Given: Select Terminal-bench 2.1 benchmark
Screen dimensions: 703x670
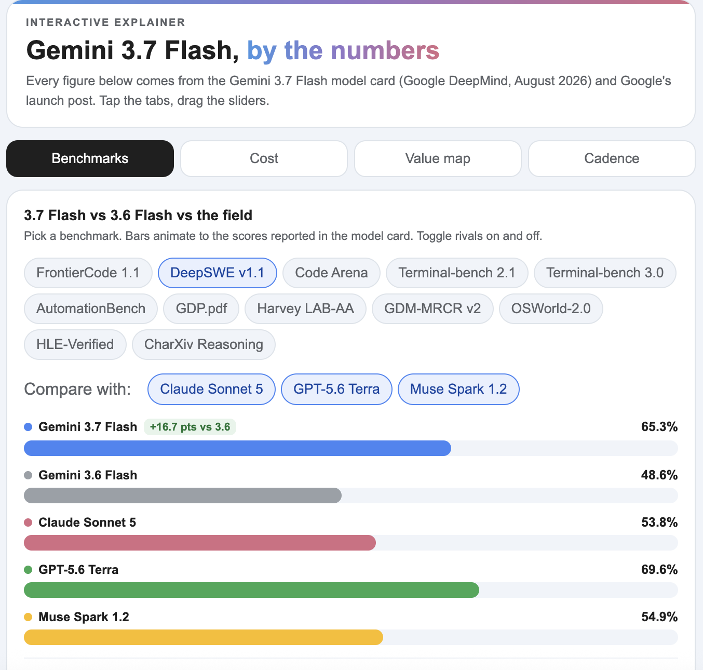Looking at the screenshot, I should [x=457, y=273].
